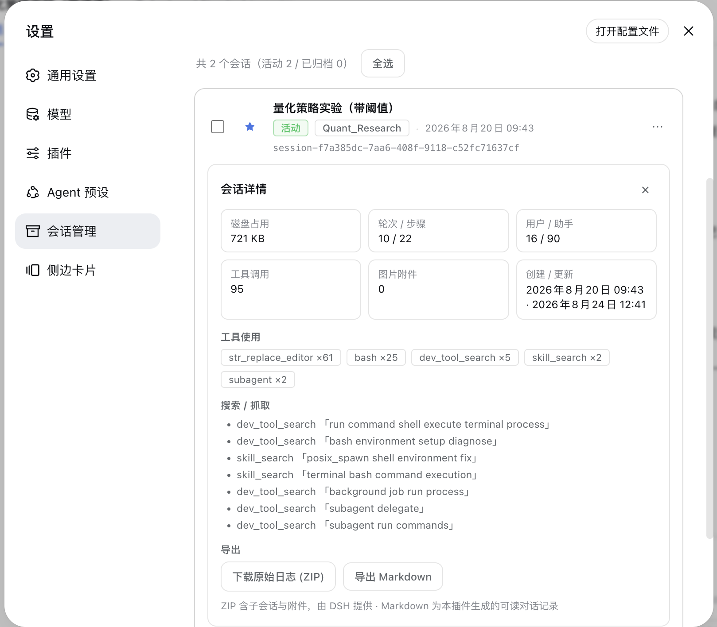Select 会话管理 section
This screenshot has width=717, height=627.
pos(88,231)
